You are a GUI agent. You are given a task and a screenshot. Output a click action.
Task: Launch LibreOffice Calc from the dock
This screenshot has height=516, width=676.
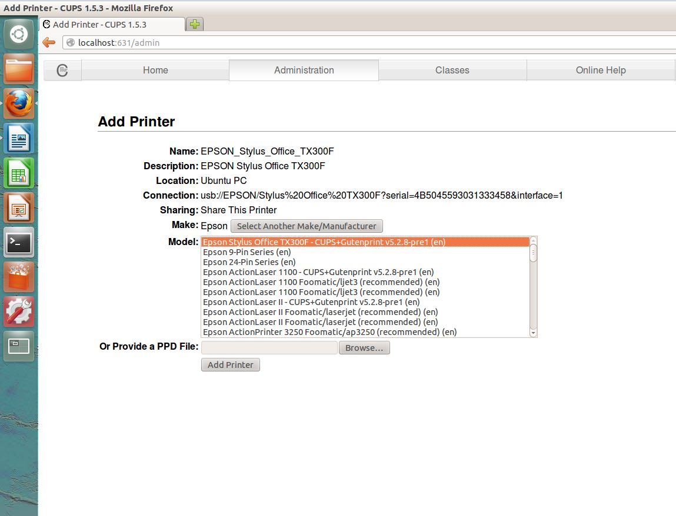[19, 173]
